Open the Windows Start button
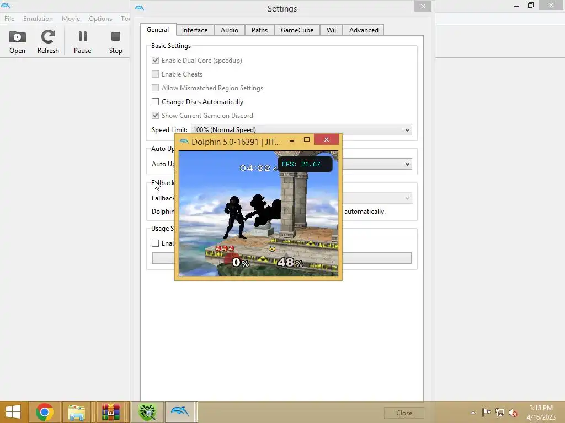The height and width of the screenshot is (423, 565). [x=13, y=412]
